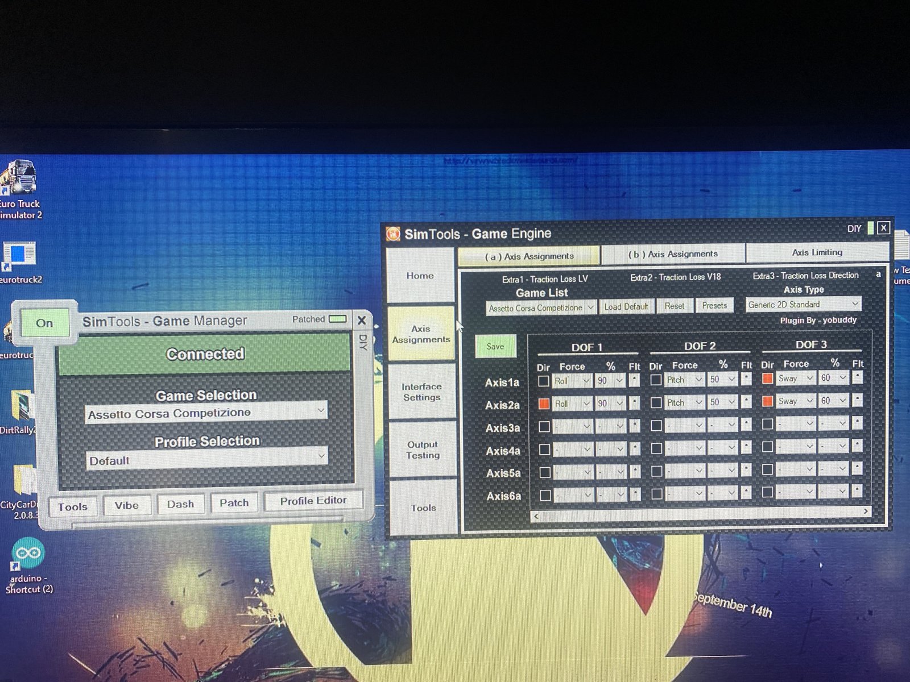The height and width of the screenshot is (682, 910).
Task: Toggle Axis2a DOF 2 Dir checkbox
Action: [656, 402]
